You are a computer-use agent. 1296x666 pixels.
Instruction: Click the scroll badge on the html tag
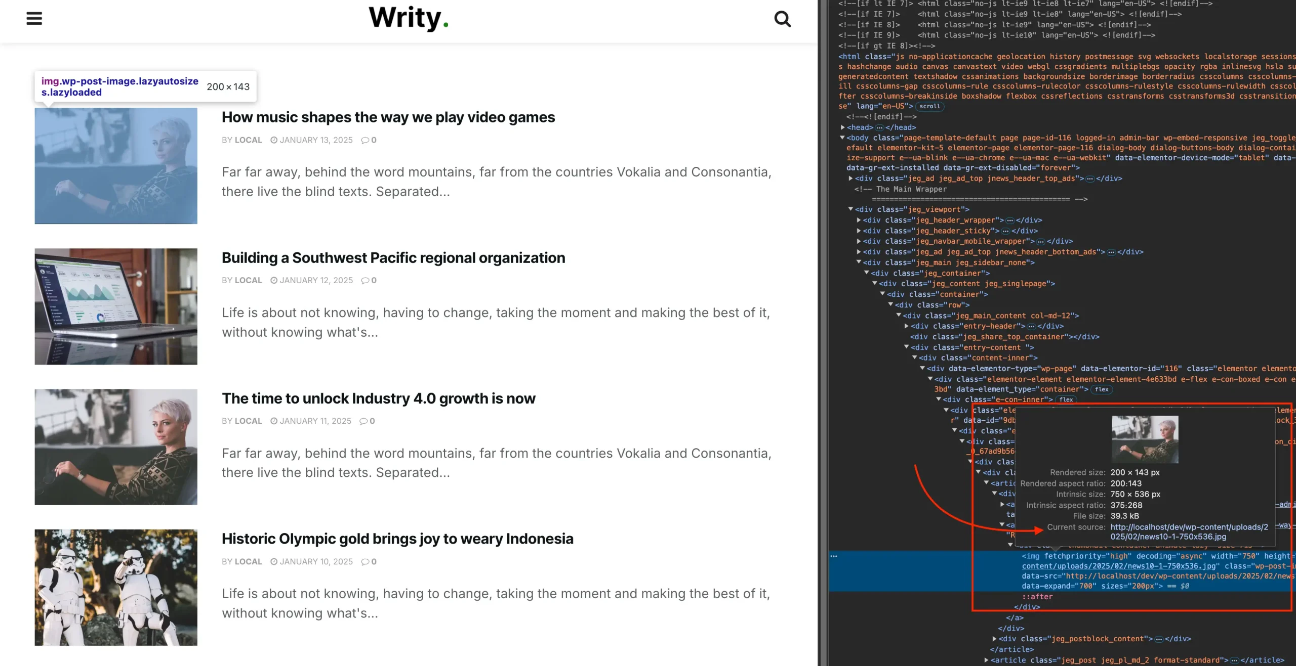point(929,106)
